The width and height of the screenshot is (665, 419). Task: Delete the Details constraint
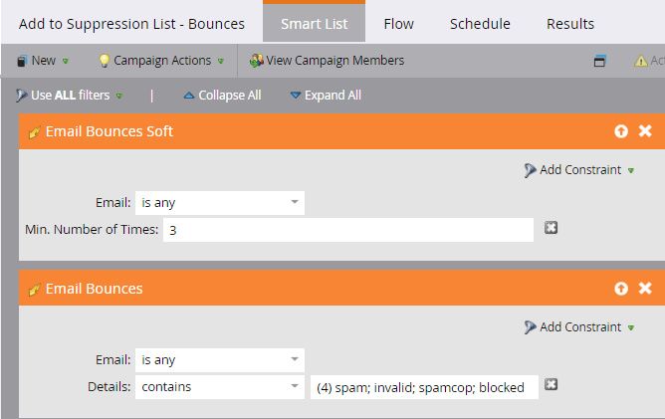coord(552,385)
